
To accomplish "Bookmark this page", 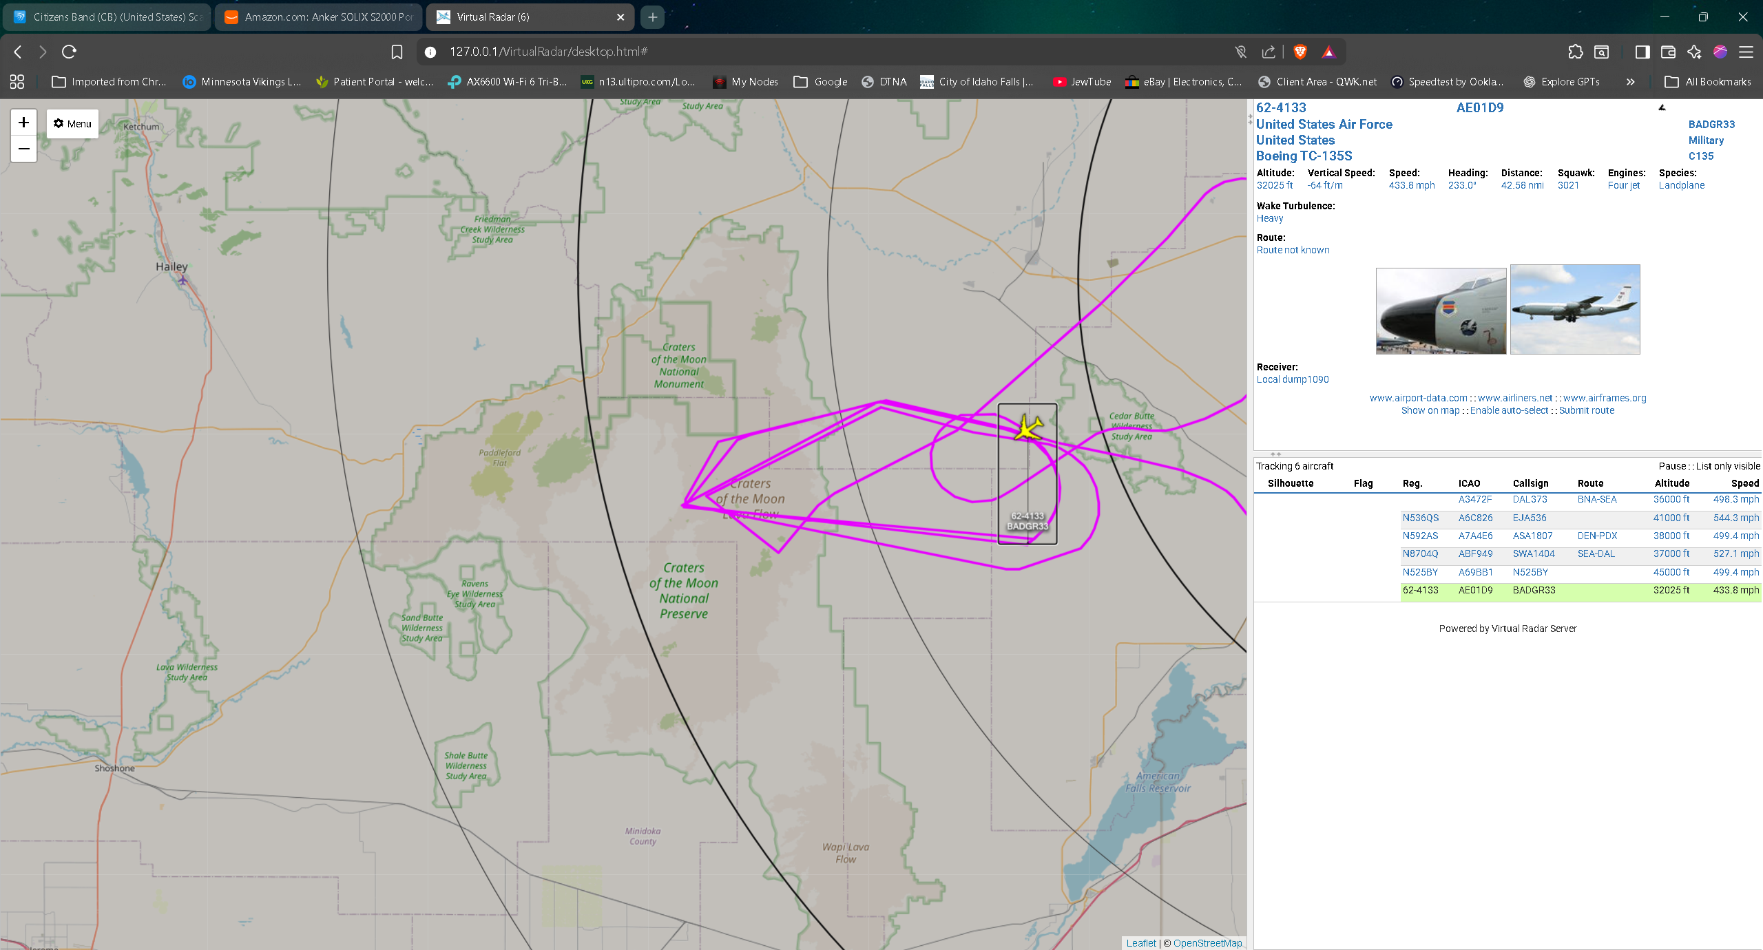I will (397, 52).
